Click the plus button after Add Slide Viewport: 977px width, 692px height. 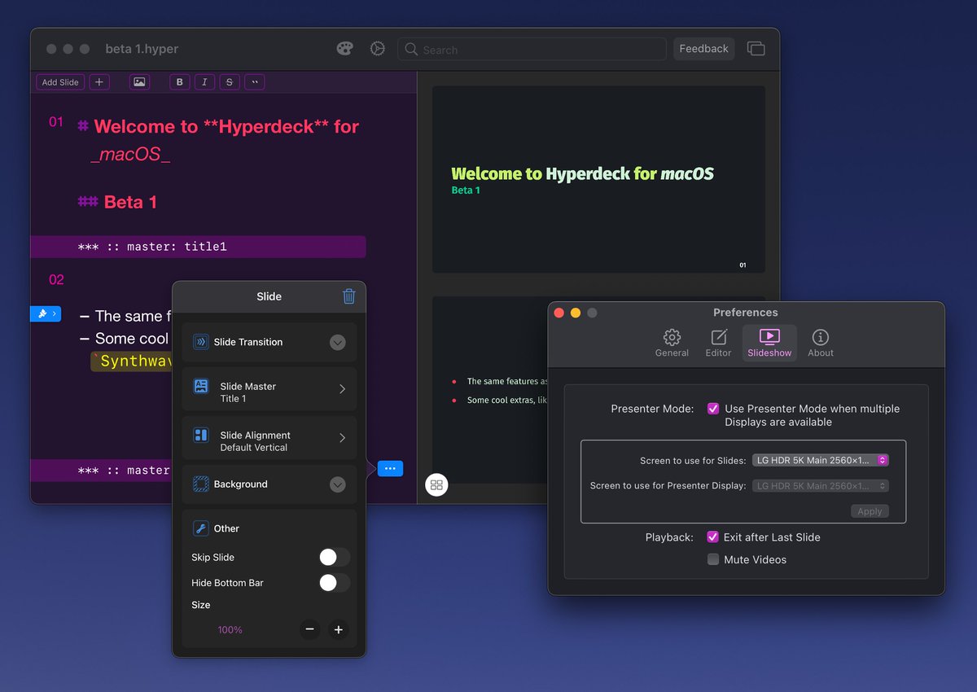pos(99,82)
